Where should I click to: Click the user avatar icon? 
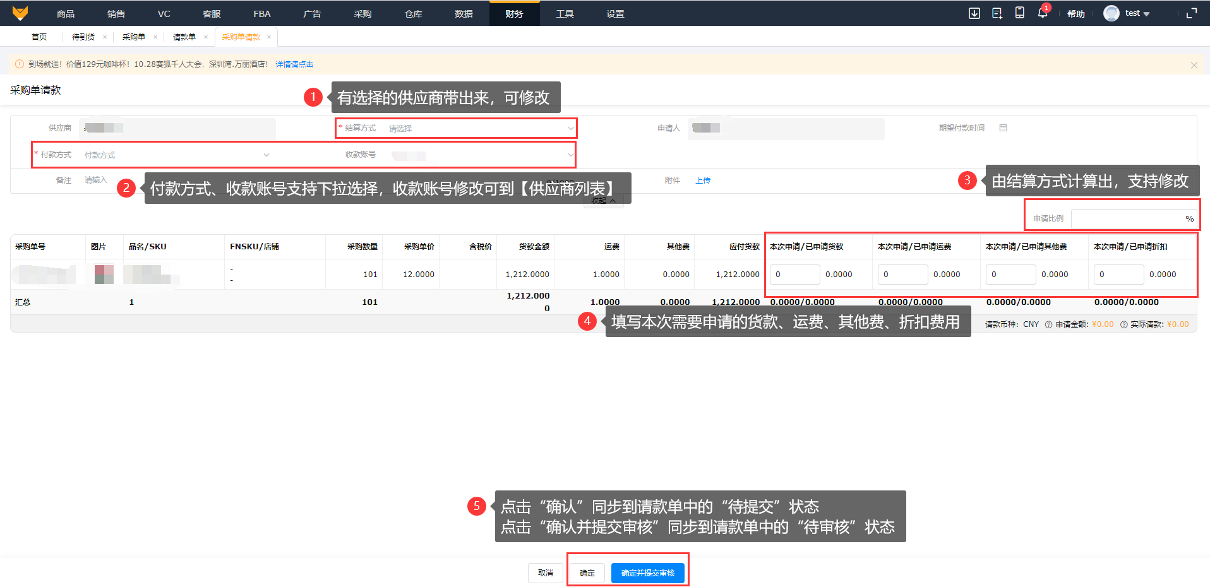1111,13
